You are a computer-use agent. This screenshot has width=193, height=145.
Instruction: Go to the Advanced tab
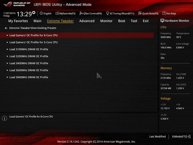click(x=87, y=21)
